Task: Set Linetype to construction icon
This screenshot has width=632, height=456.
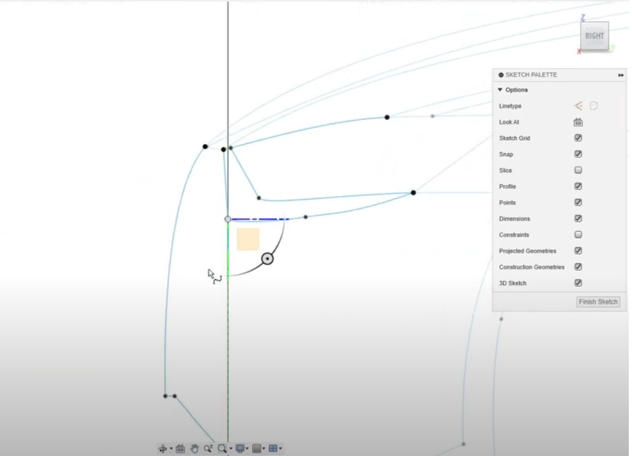Action: pos(594,106)
